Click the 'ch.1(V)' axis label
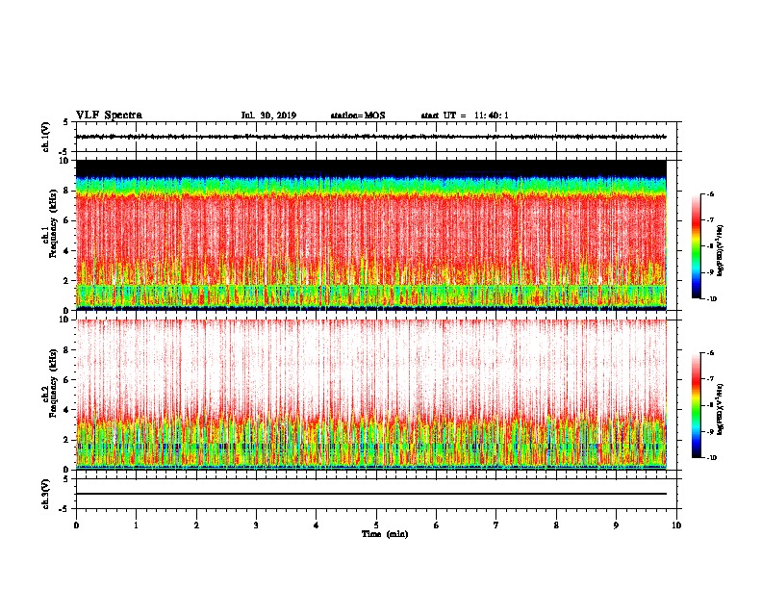 (x=46, y=137)
